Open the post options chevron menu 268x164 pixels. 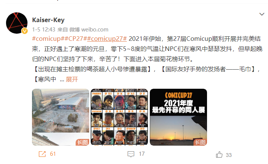(262, 14)
